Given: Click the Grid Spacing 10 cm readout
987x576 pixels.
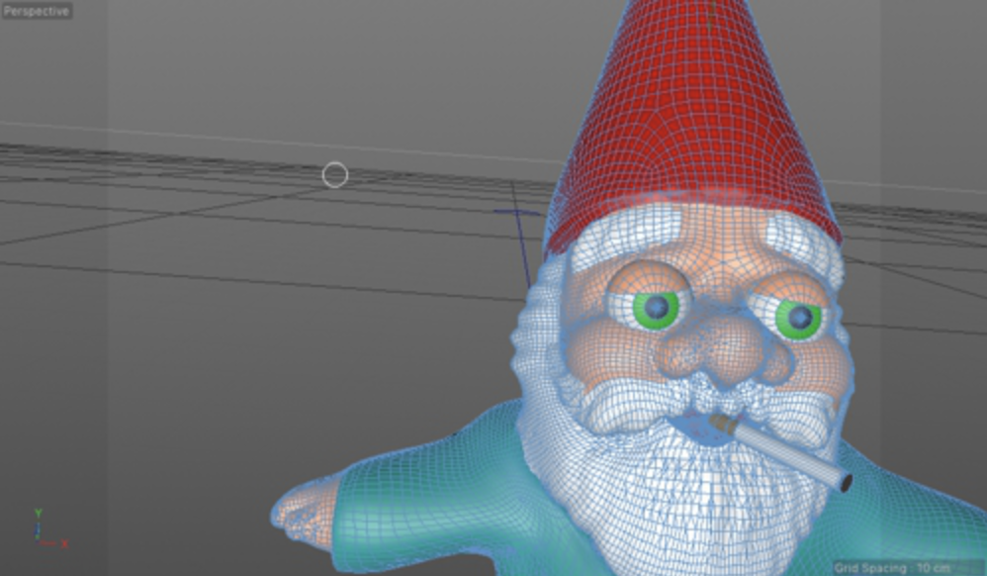Looking at the screenshot, I should pyautogui.click(x=908, y=567).
